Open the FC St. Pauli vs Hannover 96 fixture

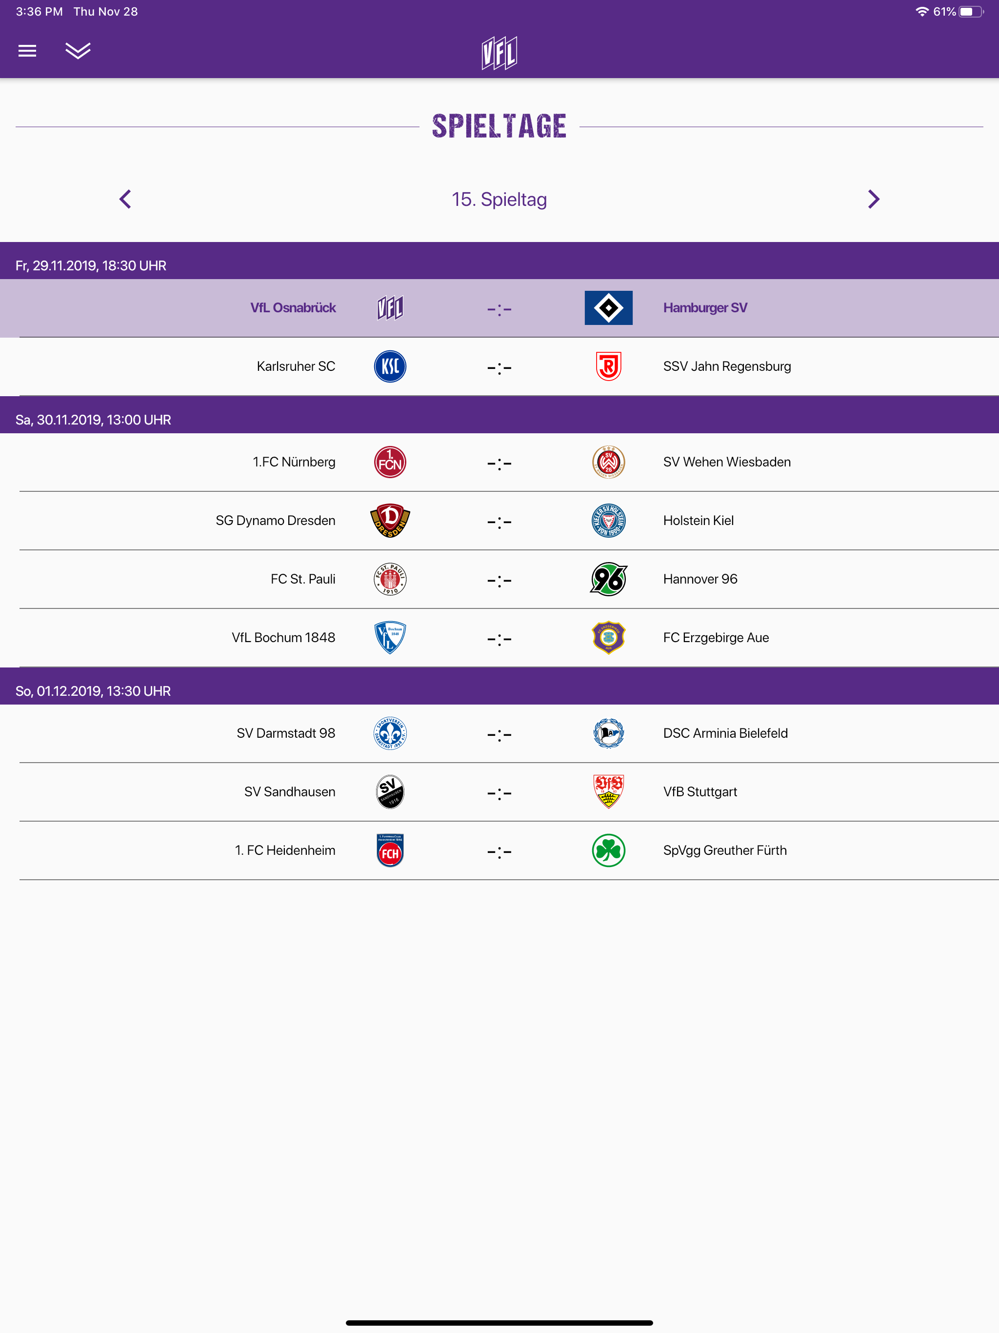[499, 579]
